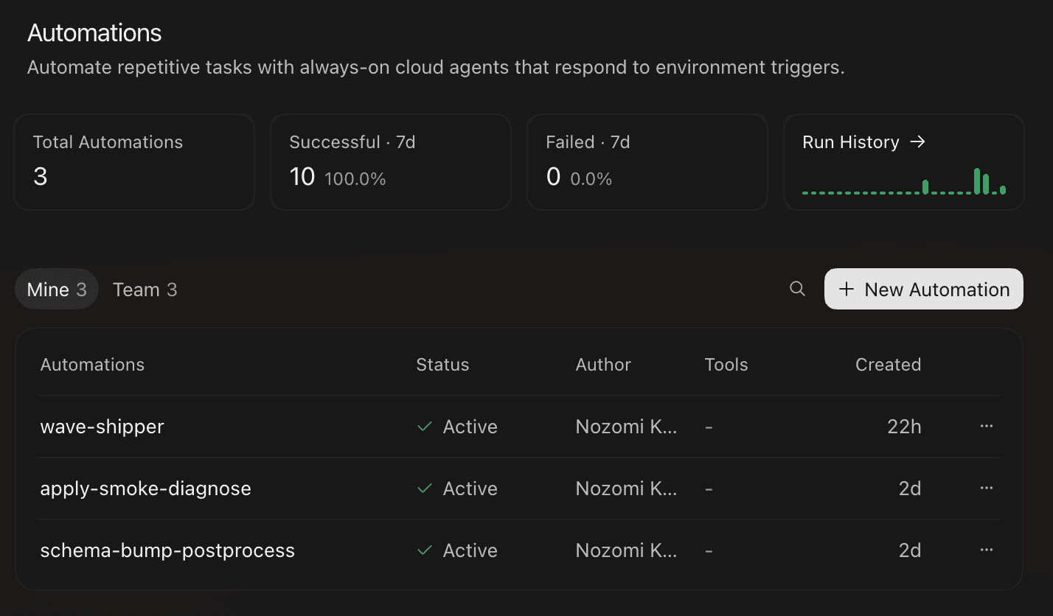Select the Failed 7d card
Viewport: 1053px width, 616px height.
(647, 162)
